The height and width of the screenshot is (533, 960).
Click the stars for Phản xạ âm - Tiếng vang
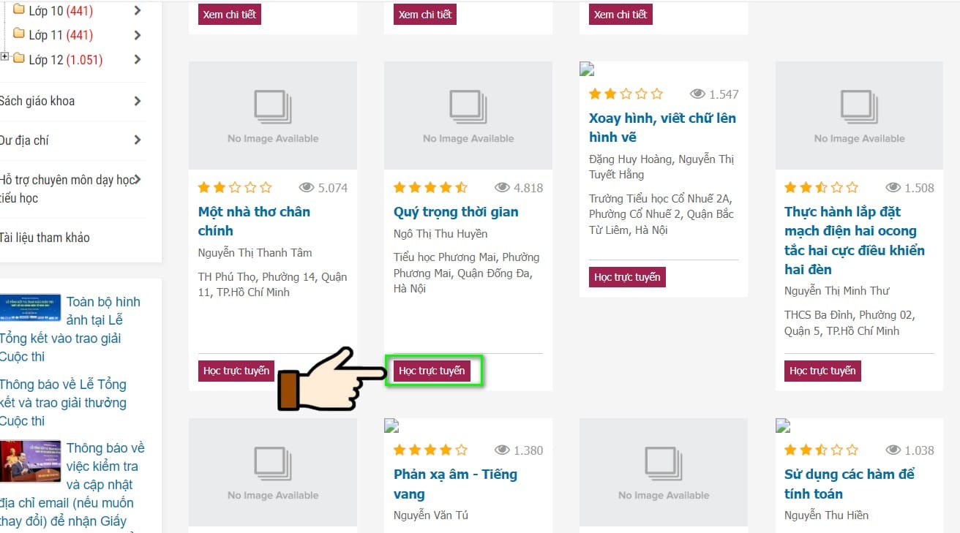[430, 450]
